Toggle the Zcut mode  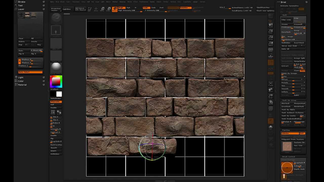161,8
